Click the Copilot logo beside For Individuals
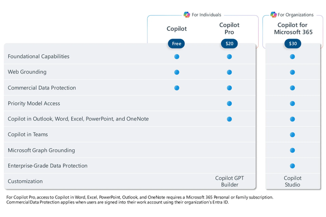This screenshot has height=217, width=326. pos(187,14)
